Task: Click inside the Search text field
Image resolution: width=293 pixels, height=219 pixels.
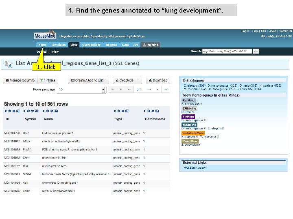Action: (227, 51)
